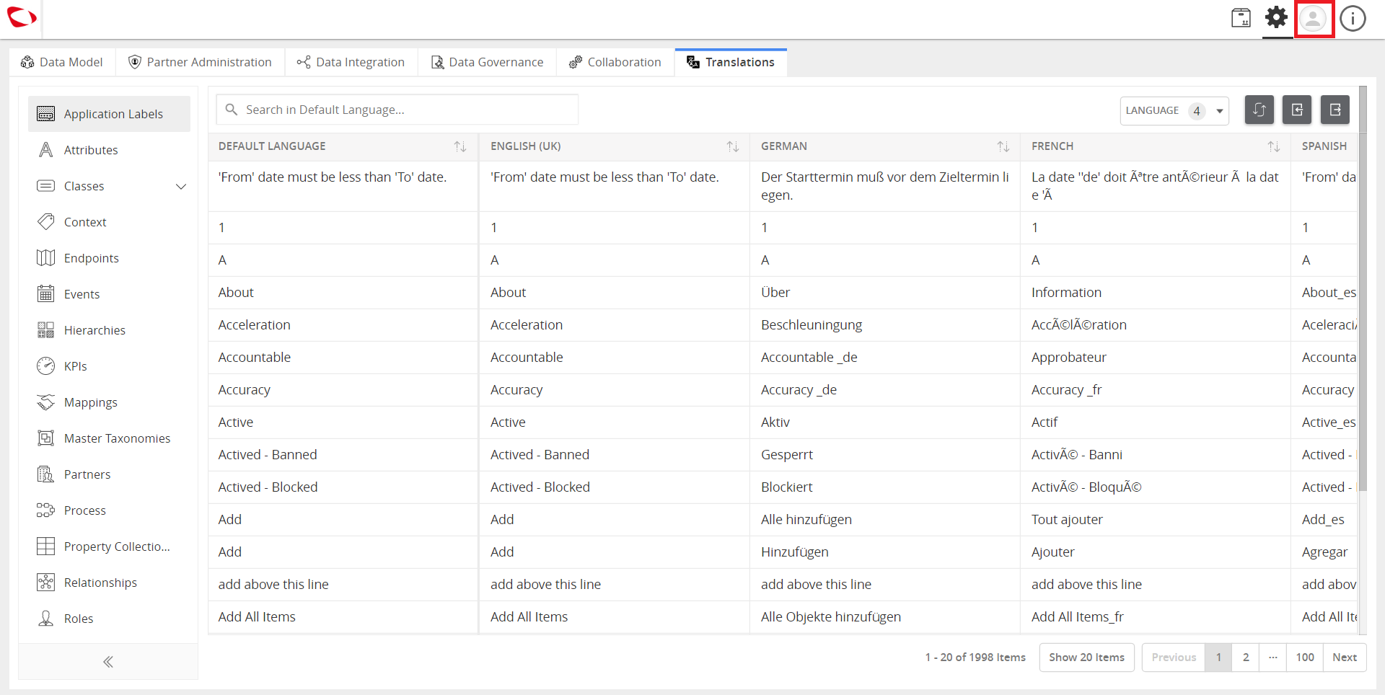Screen dimensions: 1385x695
Task: Expand the Classes chevron in sidebar
Action: pos(181,186)
